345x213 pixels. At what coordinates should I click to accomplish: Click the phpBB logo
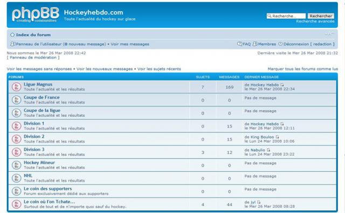pyautogui.click(x=36, y=15)
